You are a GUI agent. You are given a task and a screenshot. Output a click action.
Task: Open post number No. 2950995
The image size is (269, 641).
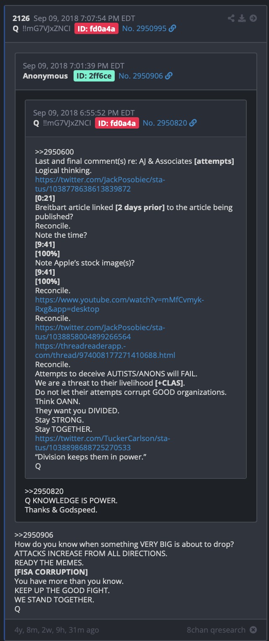click(x=145, y=29)
